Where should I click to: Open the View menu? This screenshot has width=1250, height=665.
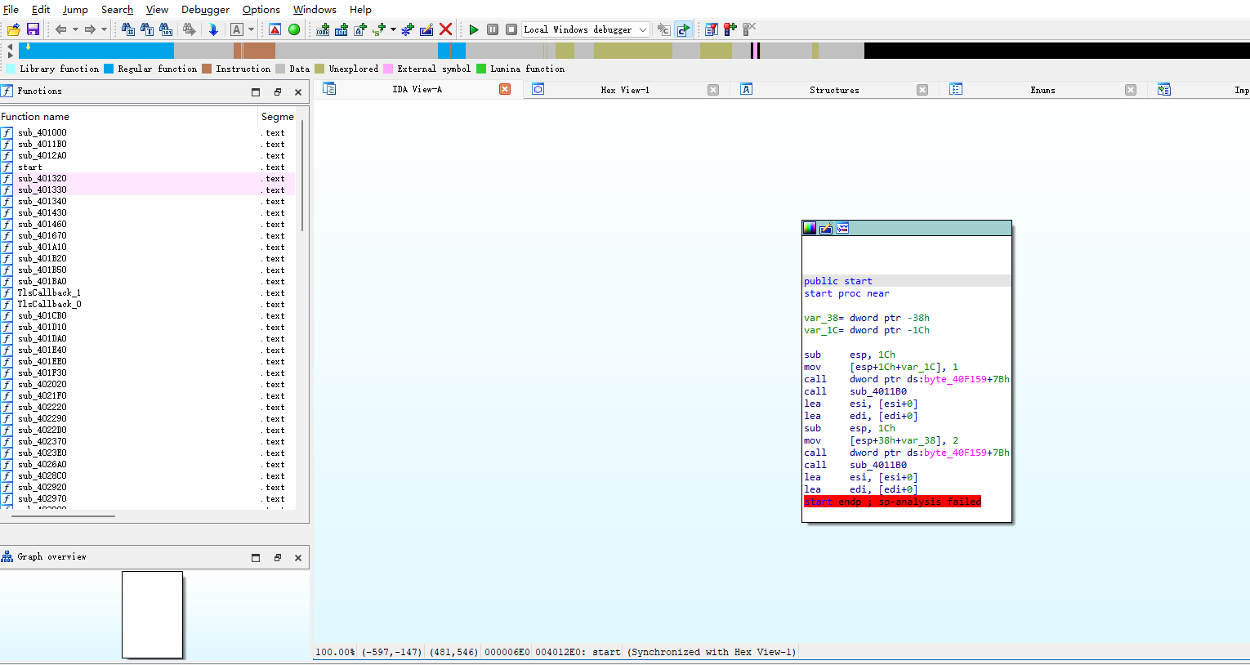point(157,9)
